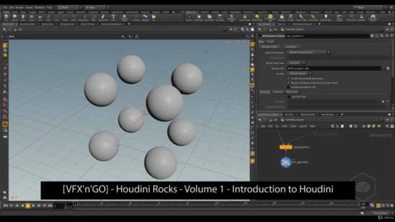Viewport: 395px width, 222px height.
Task: Open the SOP Path node chooser
Action: pos(383,101)
